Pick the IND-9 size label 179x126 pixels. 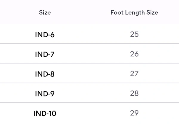(x=45, y=94)
